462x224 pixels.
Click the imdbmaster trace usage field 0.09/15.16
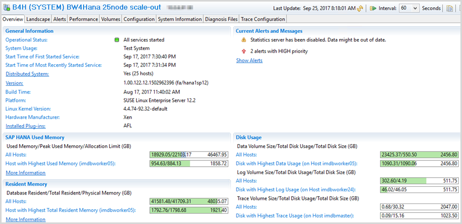click(419, 216)
